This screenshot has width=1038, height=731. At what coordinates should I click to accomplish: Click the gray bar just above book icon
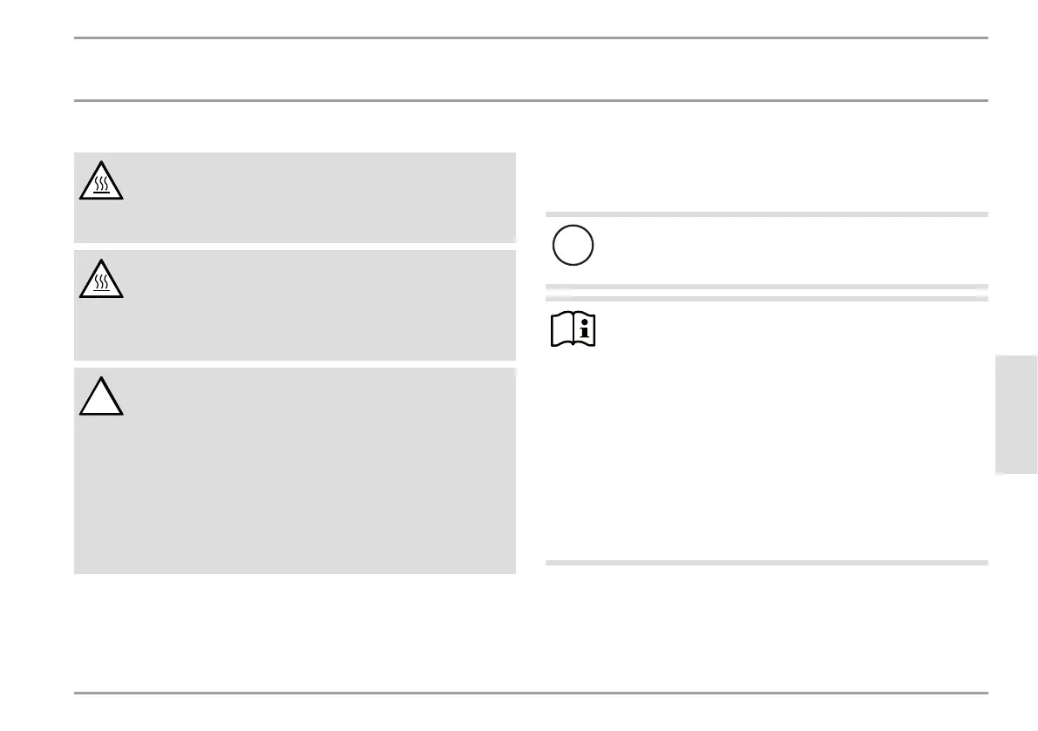(767, 298)
